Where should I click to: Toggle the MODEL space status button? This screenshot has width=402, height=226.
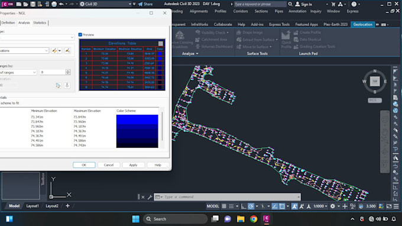[x=213, y=206]
